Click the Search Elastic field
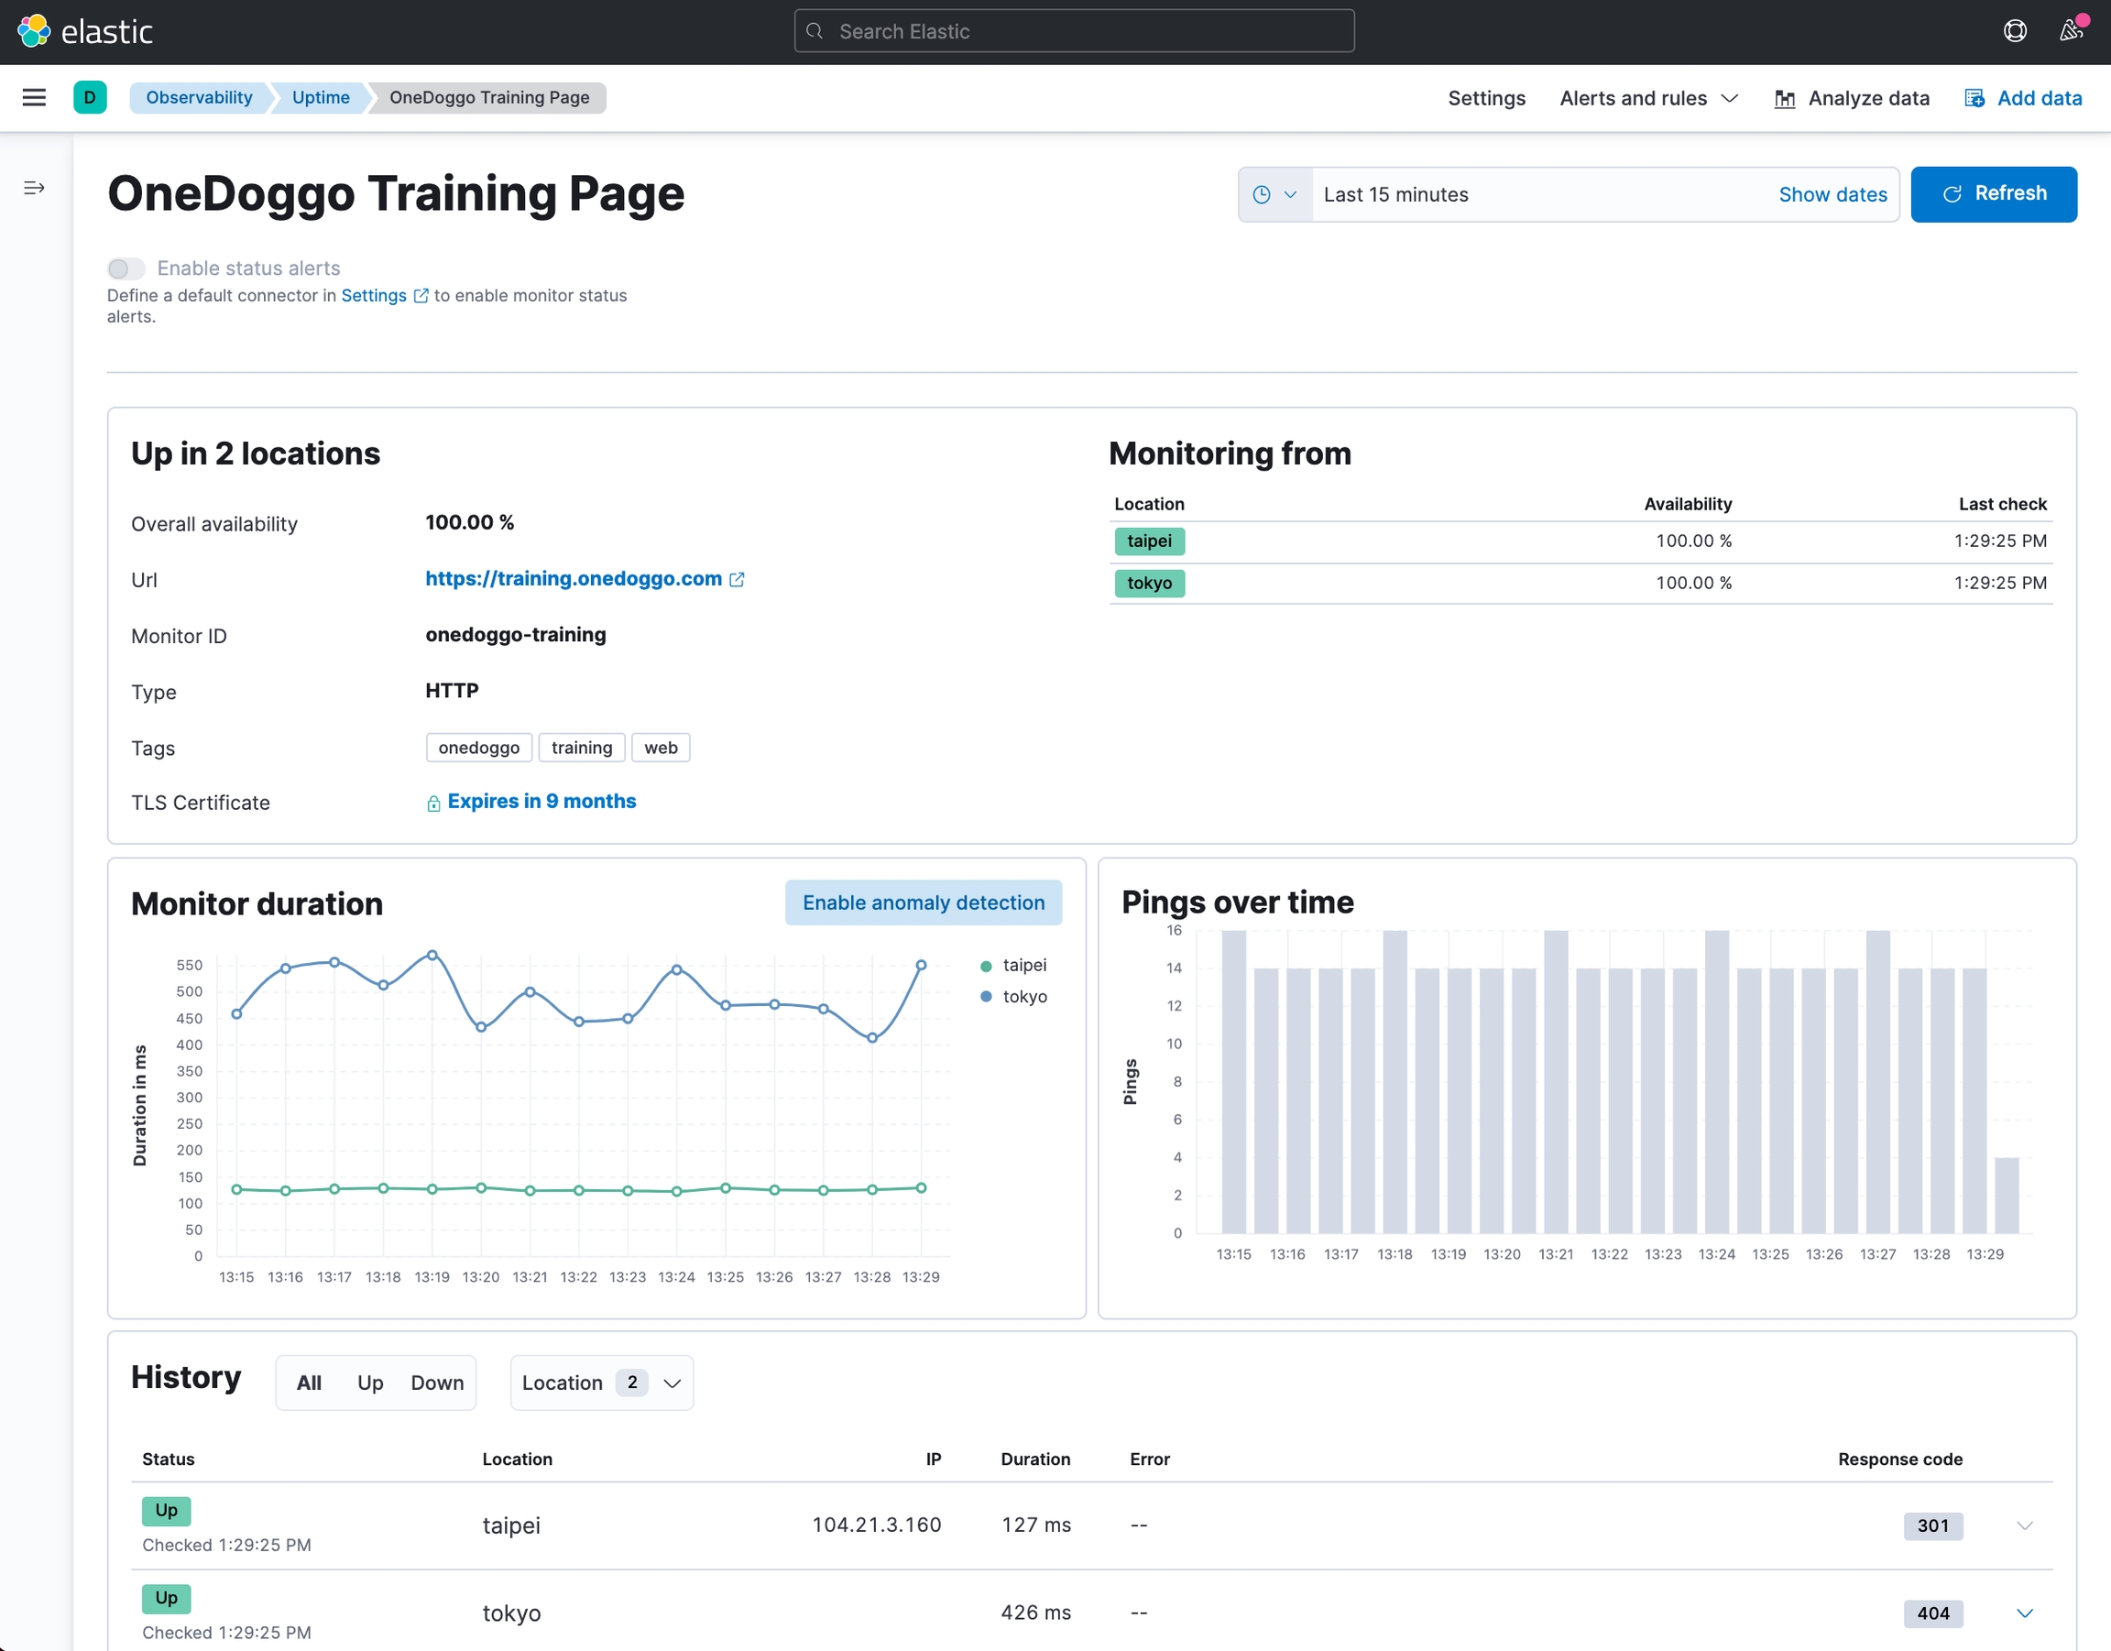The image size is (2111, 1651). click(1074, 31)
